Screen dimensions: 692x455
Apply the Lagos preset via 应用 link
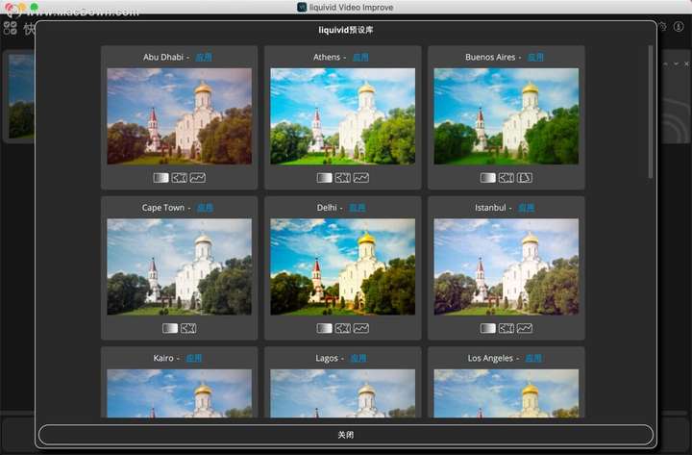click(358, 358)
